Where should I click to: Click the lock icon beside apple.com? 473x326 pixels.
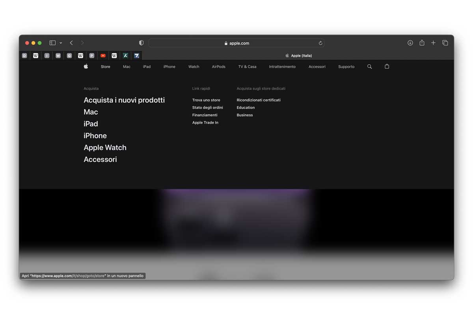click(226, 43)
